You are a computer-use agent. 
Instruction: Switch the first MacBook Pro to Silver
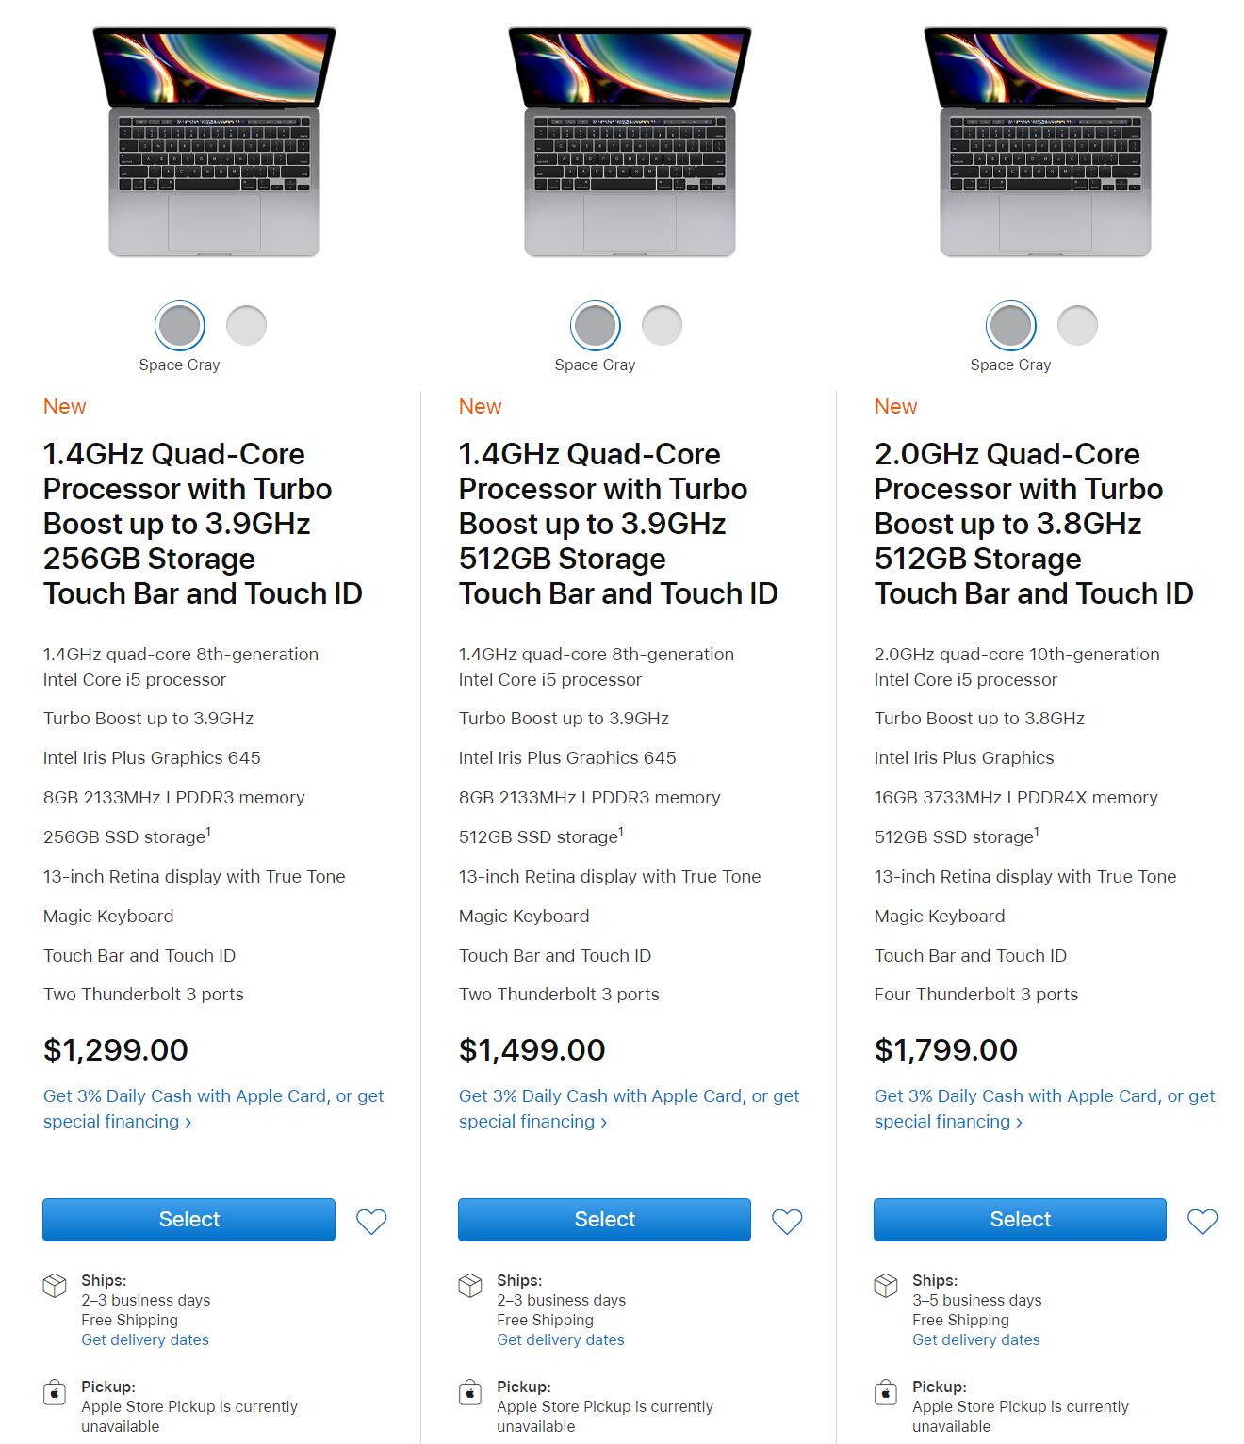point(246,325)
